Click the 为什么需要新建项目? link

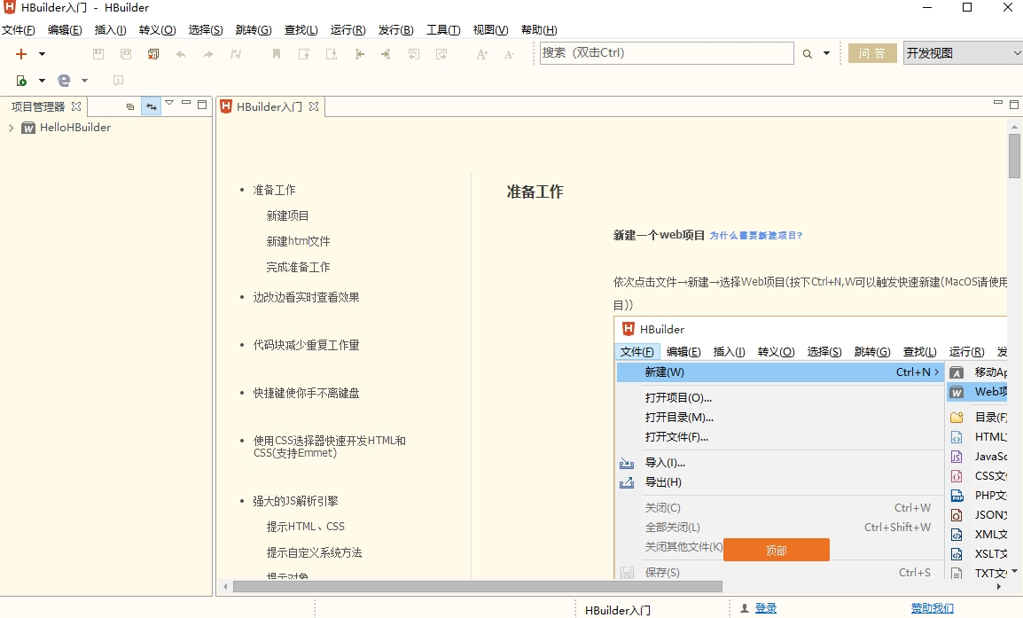(x=755, y=236)
